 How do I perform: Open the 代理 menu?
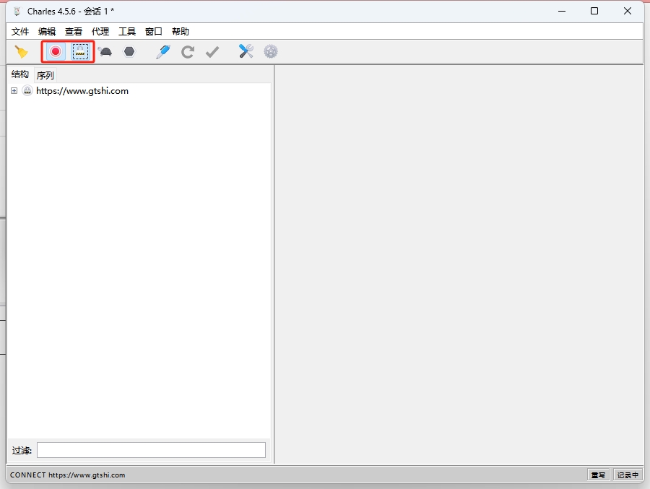[x=100, y=32]
